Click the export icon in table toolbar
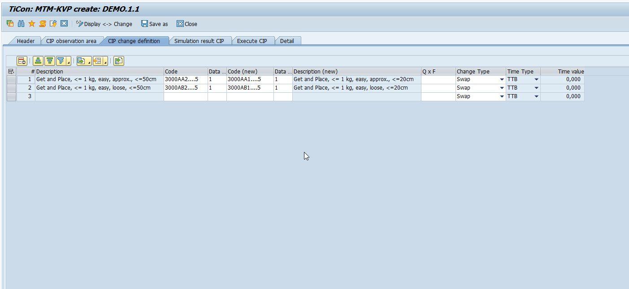 pos(82,61)
